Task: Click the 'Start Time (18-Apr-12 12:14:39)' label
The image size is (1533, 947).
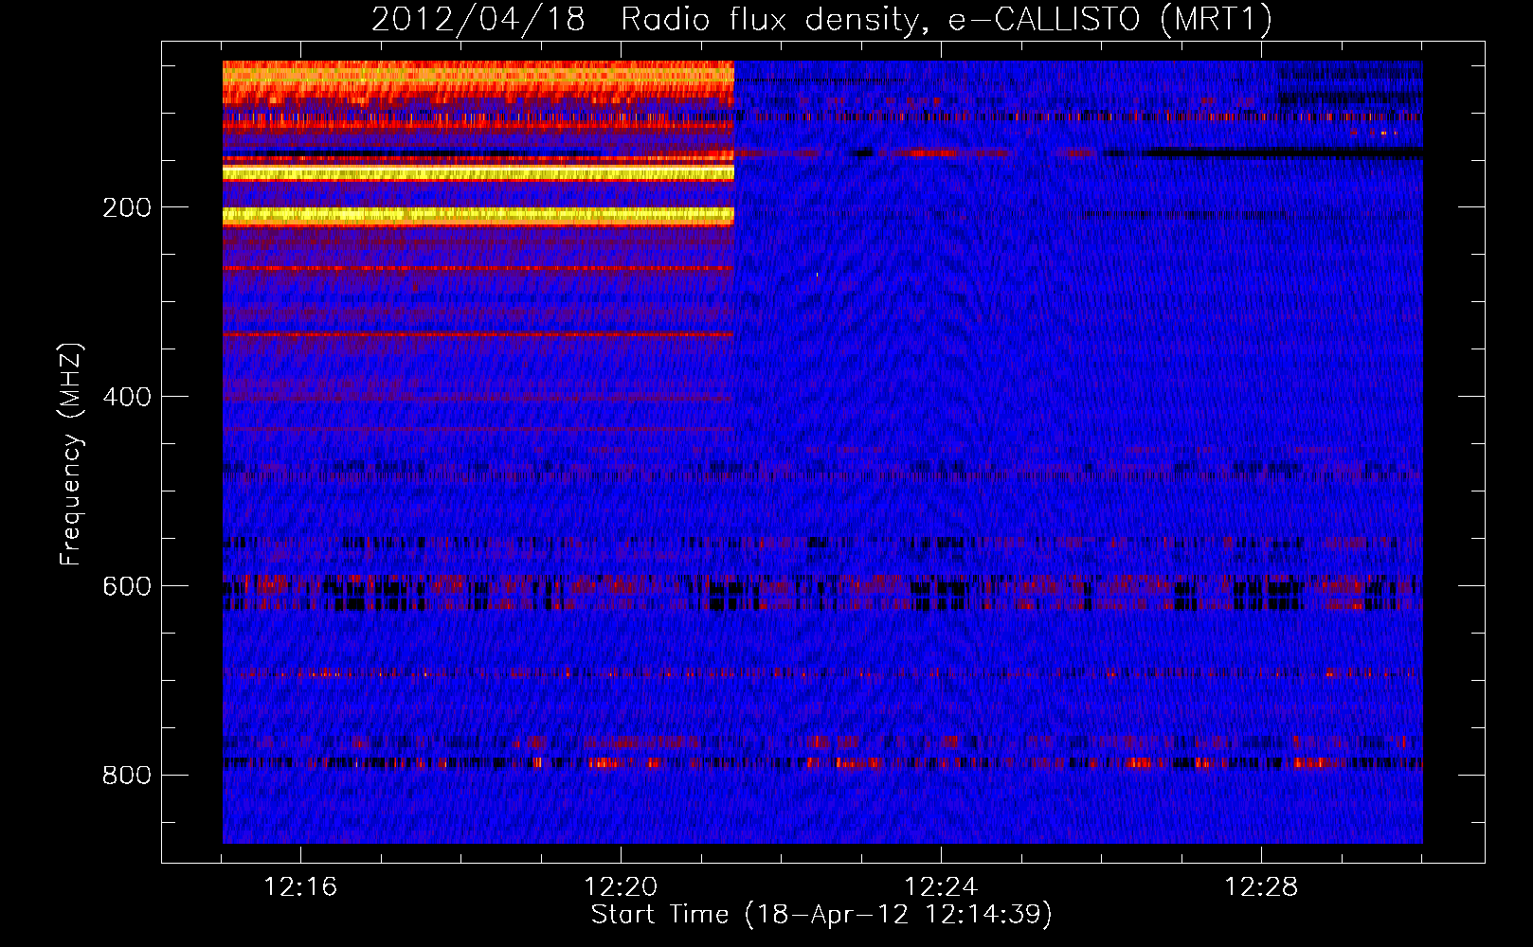Action: tap(821, 915)
